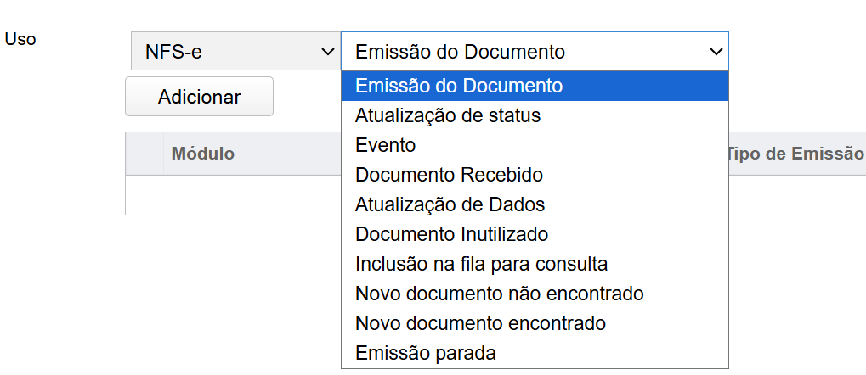
Task: Select Evento from the list
Action: coord(386,145)
